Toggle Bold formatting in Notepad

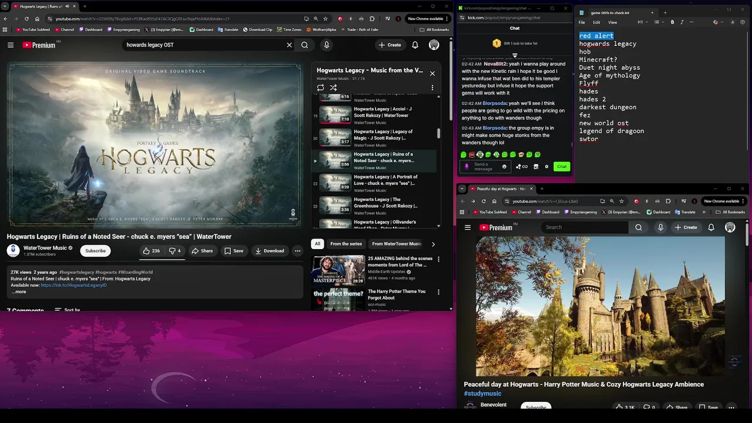pyautogui.click(x=673, y=22)
